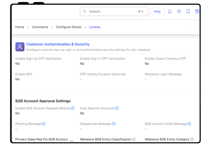Click the webstore settings description subtitle
The width and height of the screenshot is (207, 147).
(88, 50)
